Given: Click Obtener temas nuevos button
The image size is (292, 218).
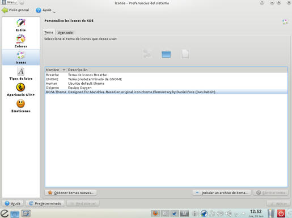Looking at the screenshot, I should pyautogui.click(x=71, y=193).
